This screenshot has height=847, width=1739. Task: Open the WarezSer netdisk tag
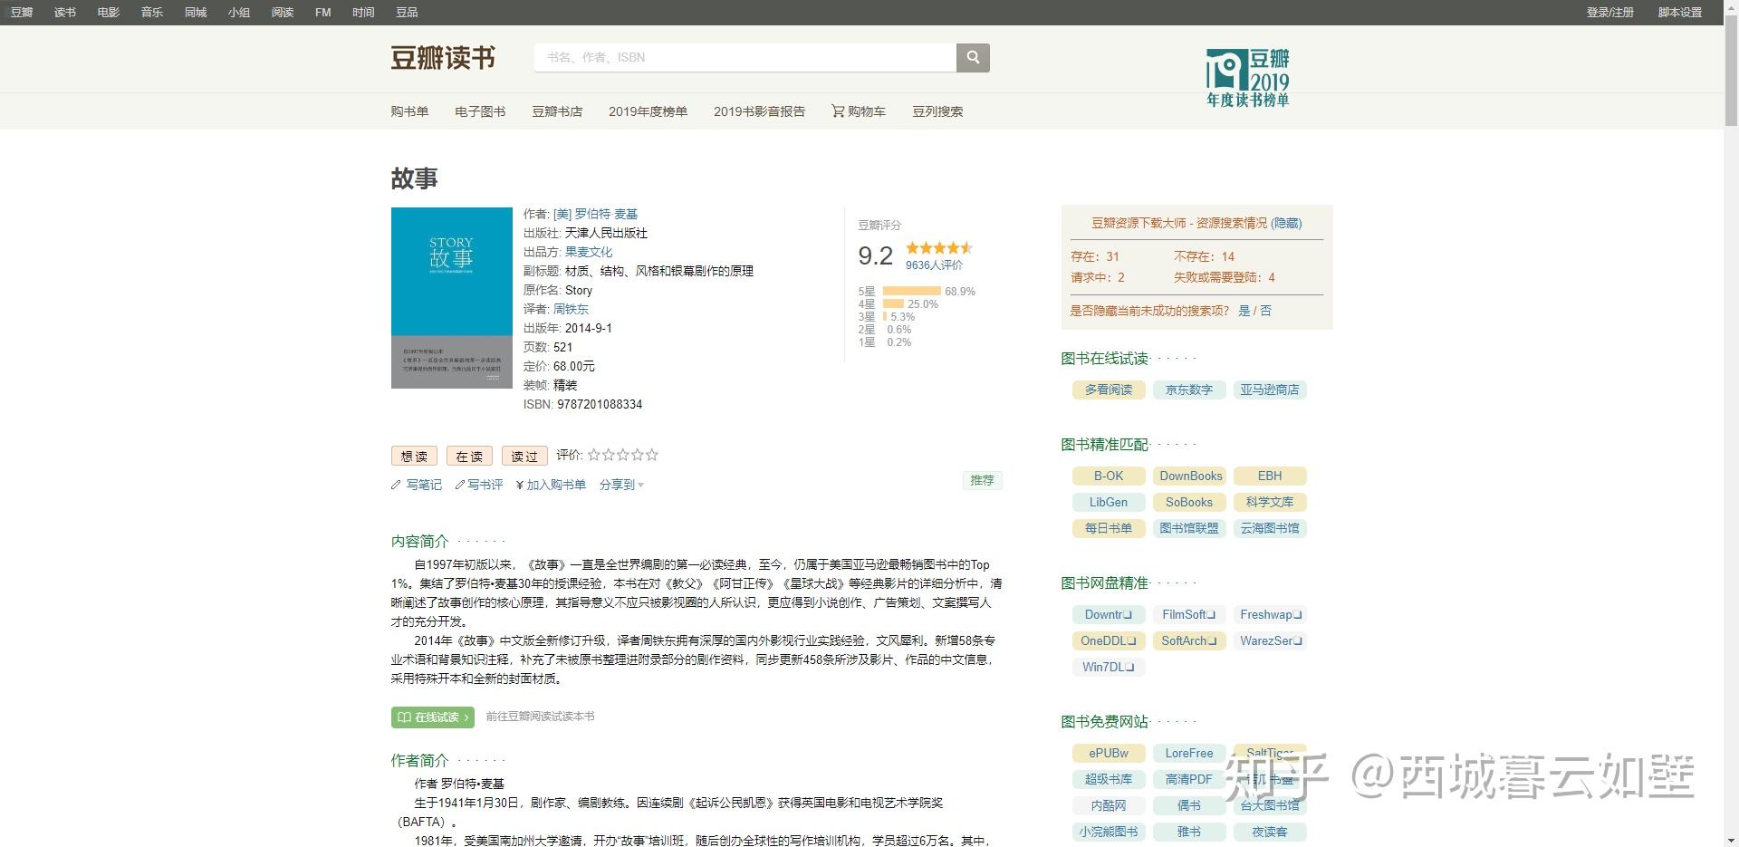1270,640
